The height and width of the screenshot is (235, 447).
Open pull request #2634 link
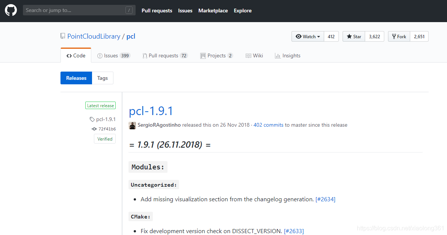[325, 199]
